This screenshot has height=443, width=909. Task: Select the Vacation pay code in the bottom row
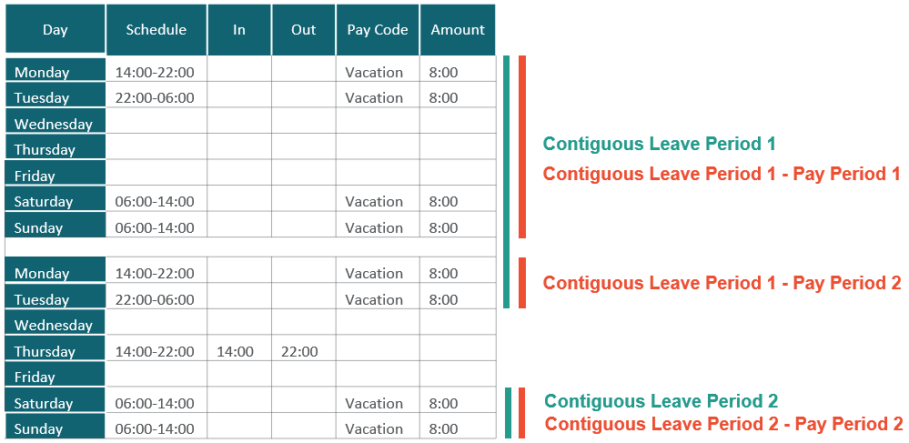(x=374, y=428)
